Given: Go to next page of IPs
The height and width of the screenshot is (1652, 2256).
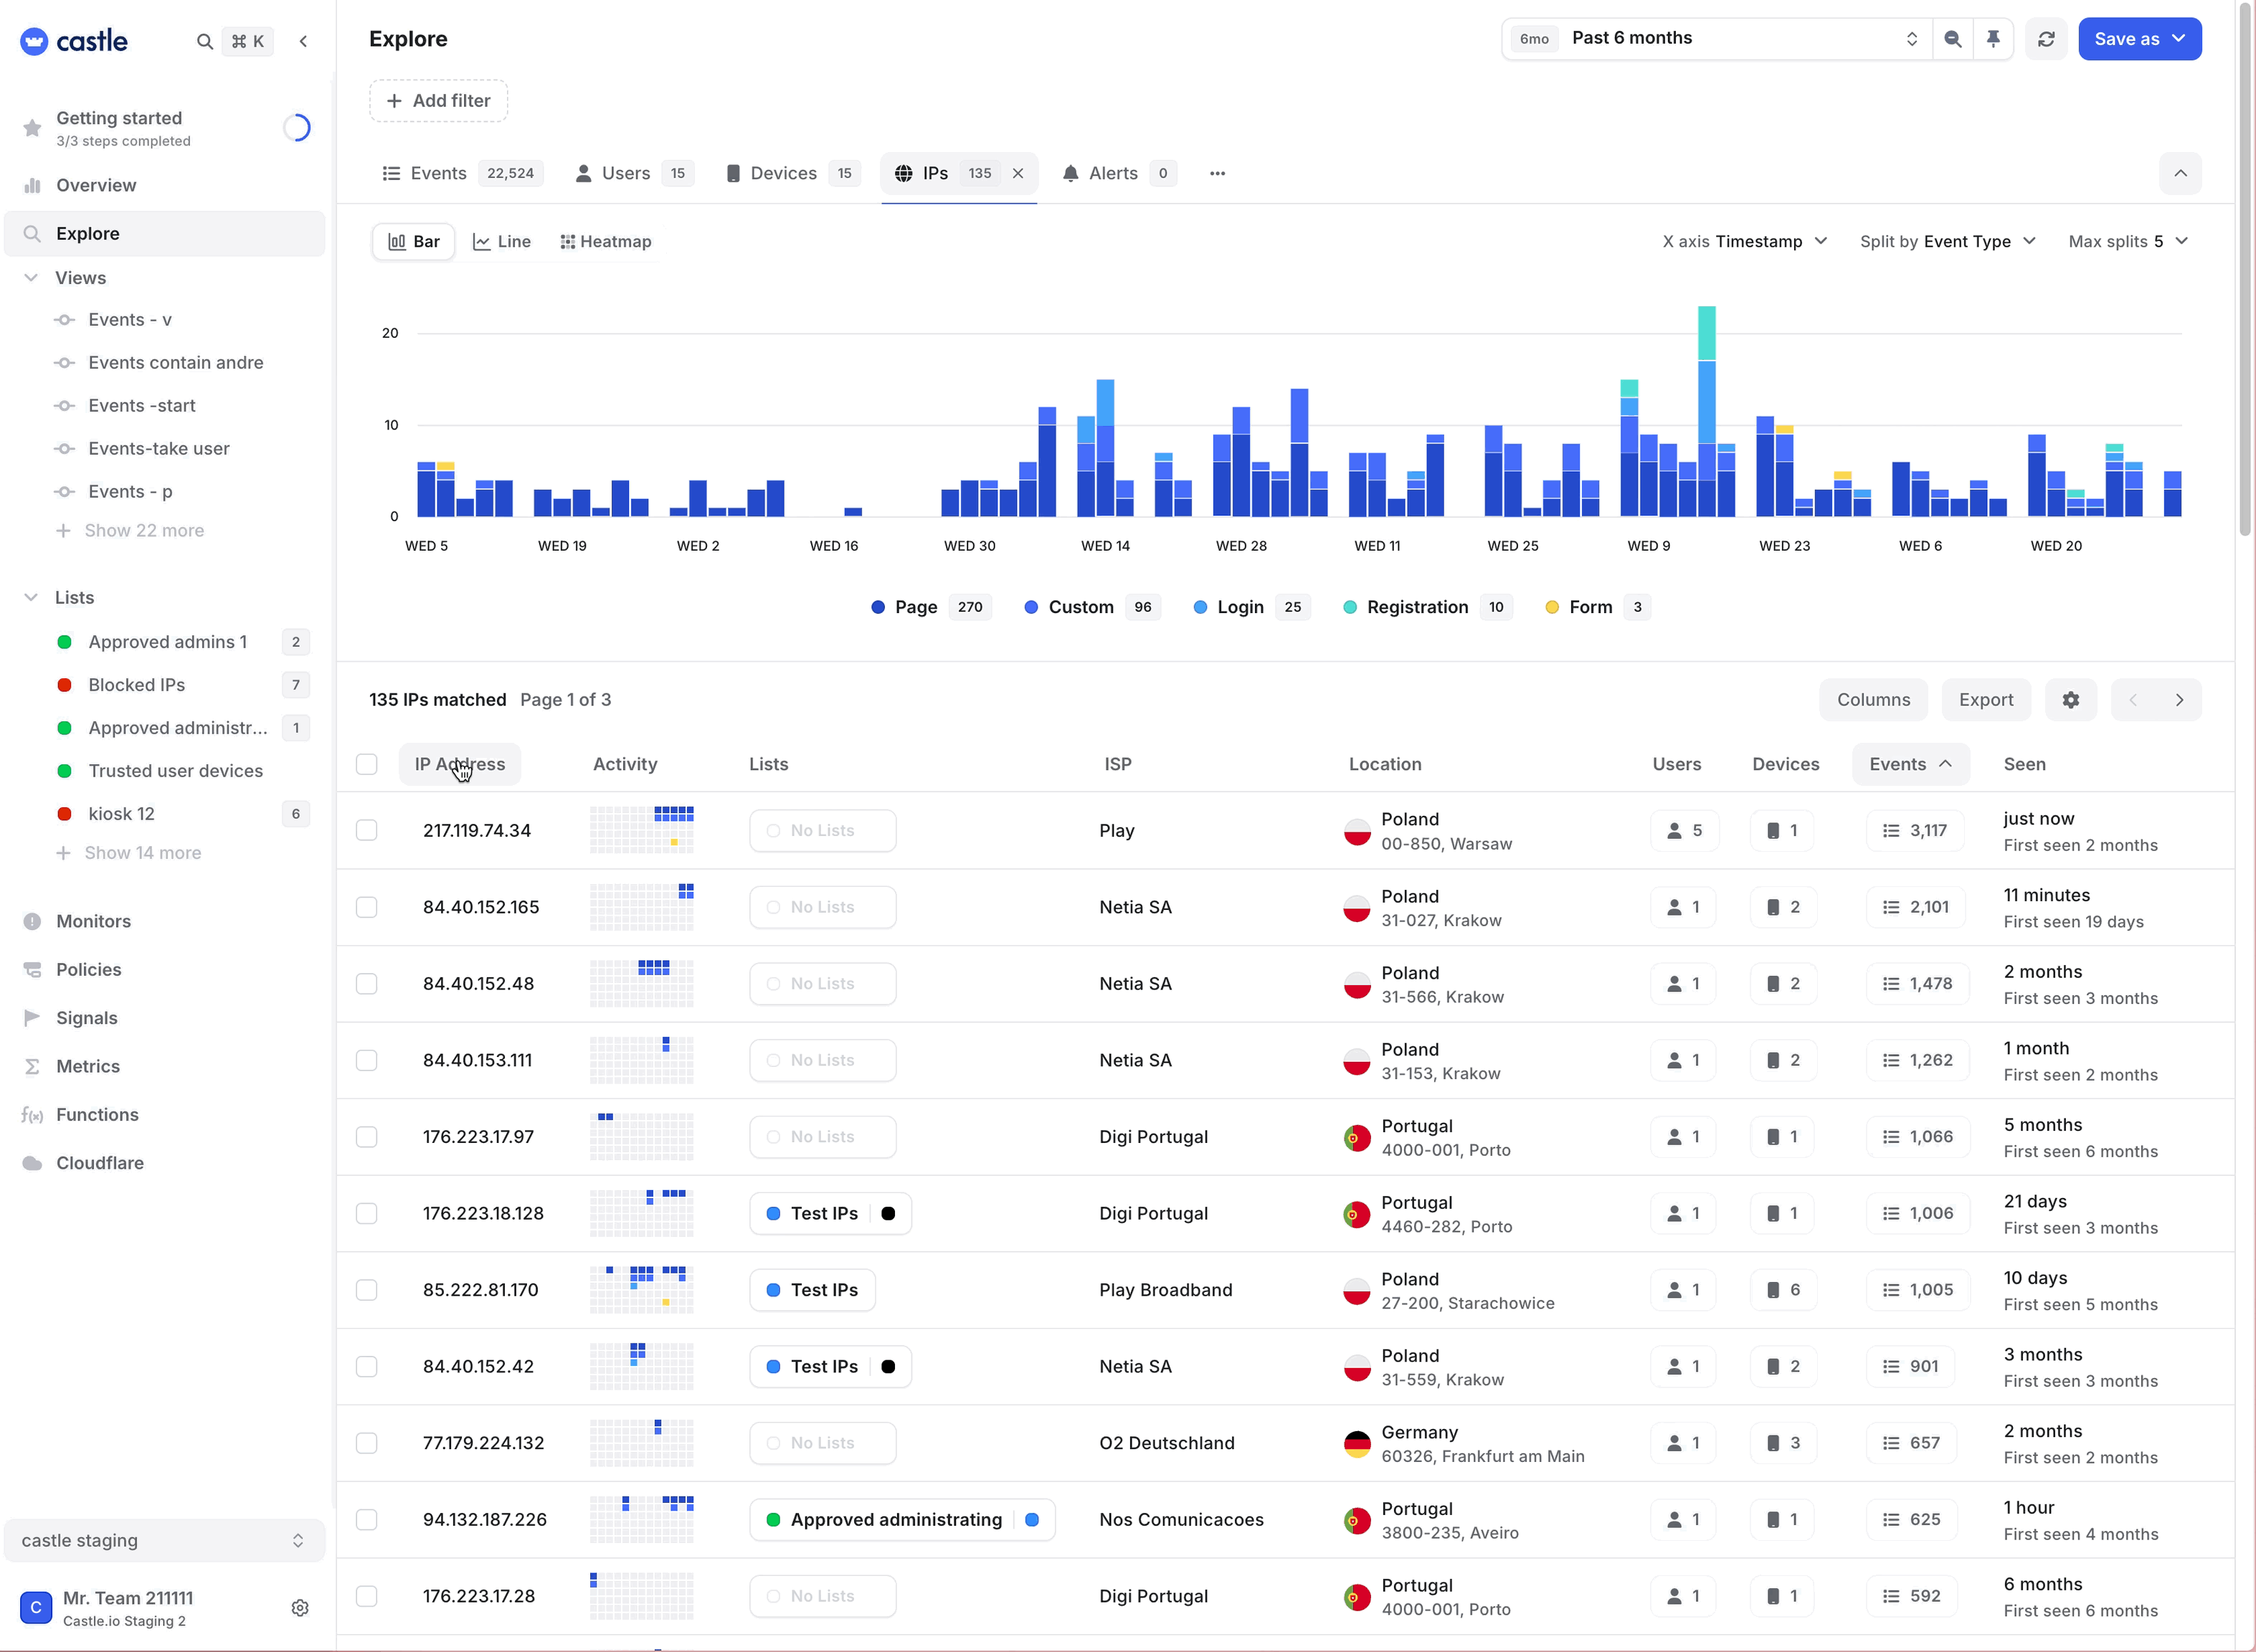Looking at the screenshot, I should pos(2179,700).
